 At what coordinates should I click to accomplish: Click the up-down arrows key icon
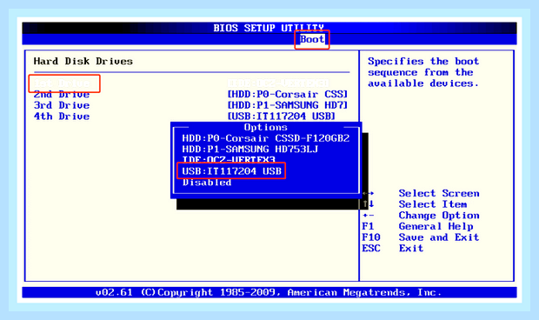click(368, 204)
